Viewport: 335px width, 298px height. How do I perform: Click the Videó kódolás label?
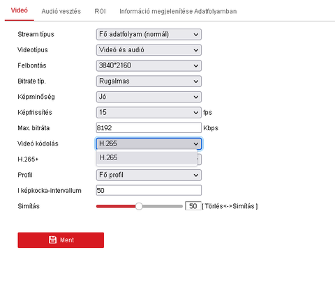(x=38, y=143)
